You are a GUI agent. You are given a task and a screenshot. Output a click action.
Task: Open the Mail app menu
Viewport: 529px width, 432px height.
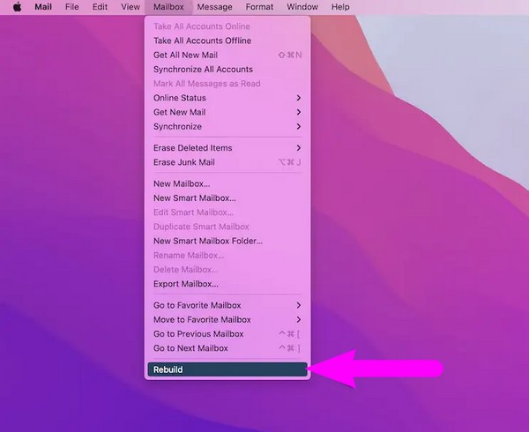tap(42, 7)
